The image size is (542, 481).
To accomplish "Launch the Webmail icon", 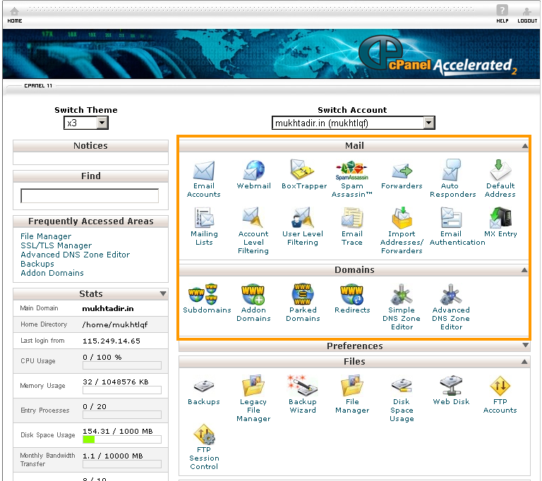I will click(253, 170).
